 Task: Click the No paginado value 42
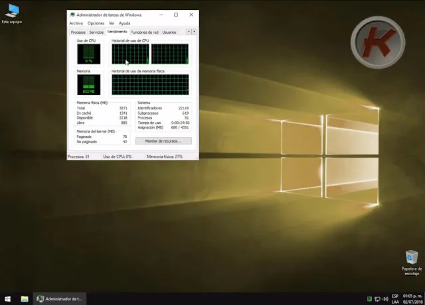(125, 142)
